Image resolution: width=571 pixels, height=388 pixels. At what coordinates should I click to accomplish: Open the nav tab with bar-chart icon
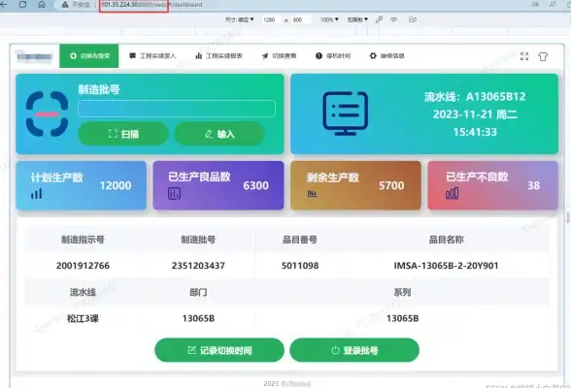(x=218, y=55)
